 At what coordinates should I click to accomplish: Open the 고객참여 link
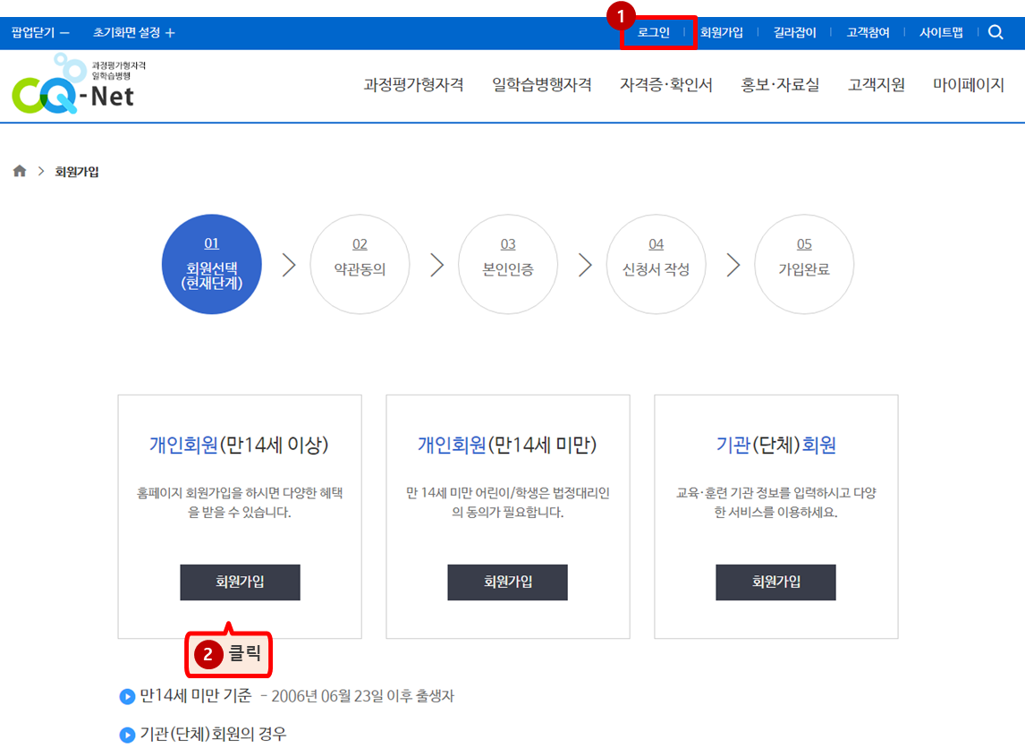pos(868,32)
